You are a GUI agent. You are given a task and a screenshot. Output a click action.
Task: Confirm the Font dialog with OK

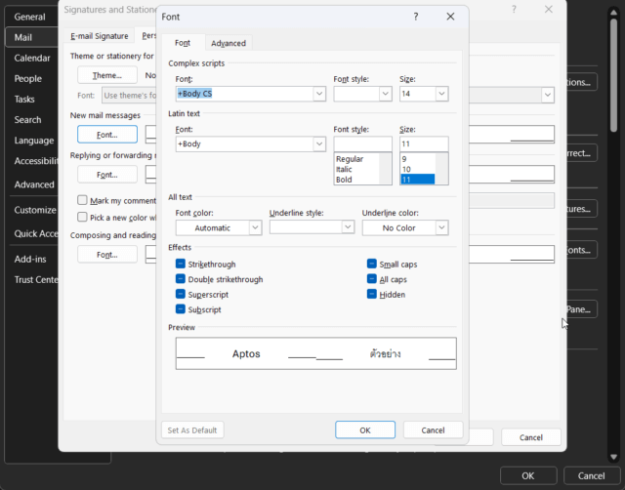365,430
